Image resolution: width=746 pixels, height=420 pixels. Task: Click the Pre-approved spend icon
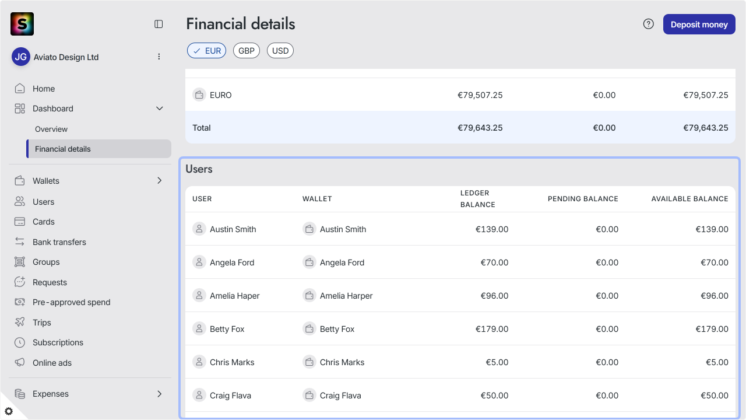[20, 302]
